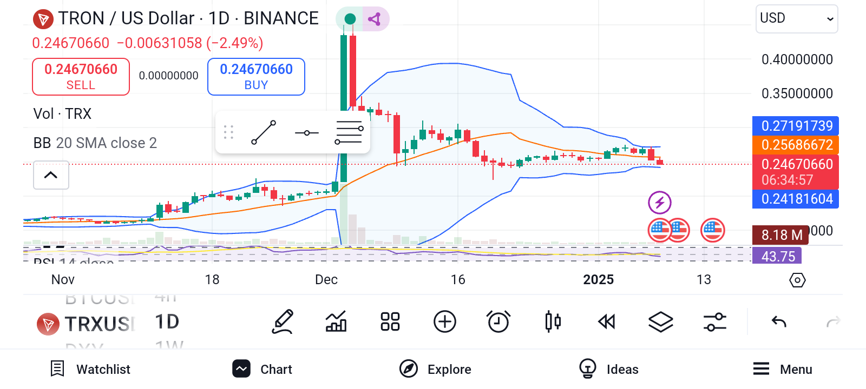The height and width of the screenshot is (389, 866).
Task: Click the Vol · TRX legend label
Action: tap(62, 114)
